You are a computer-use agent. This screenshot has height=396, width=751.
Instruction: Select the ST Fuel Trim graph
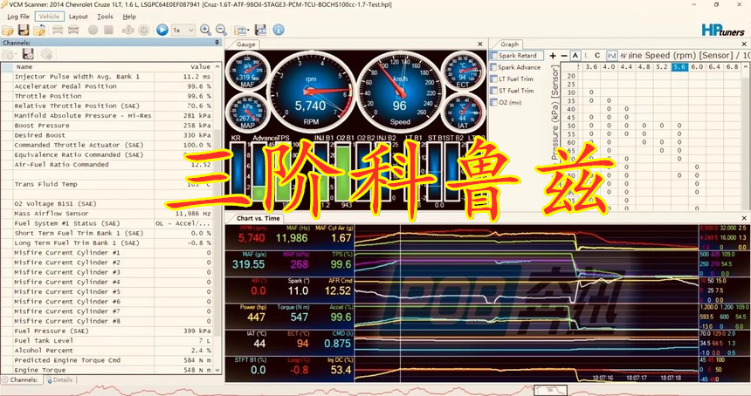pyautogui.click(x=512, y=91)
